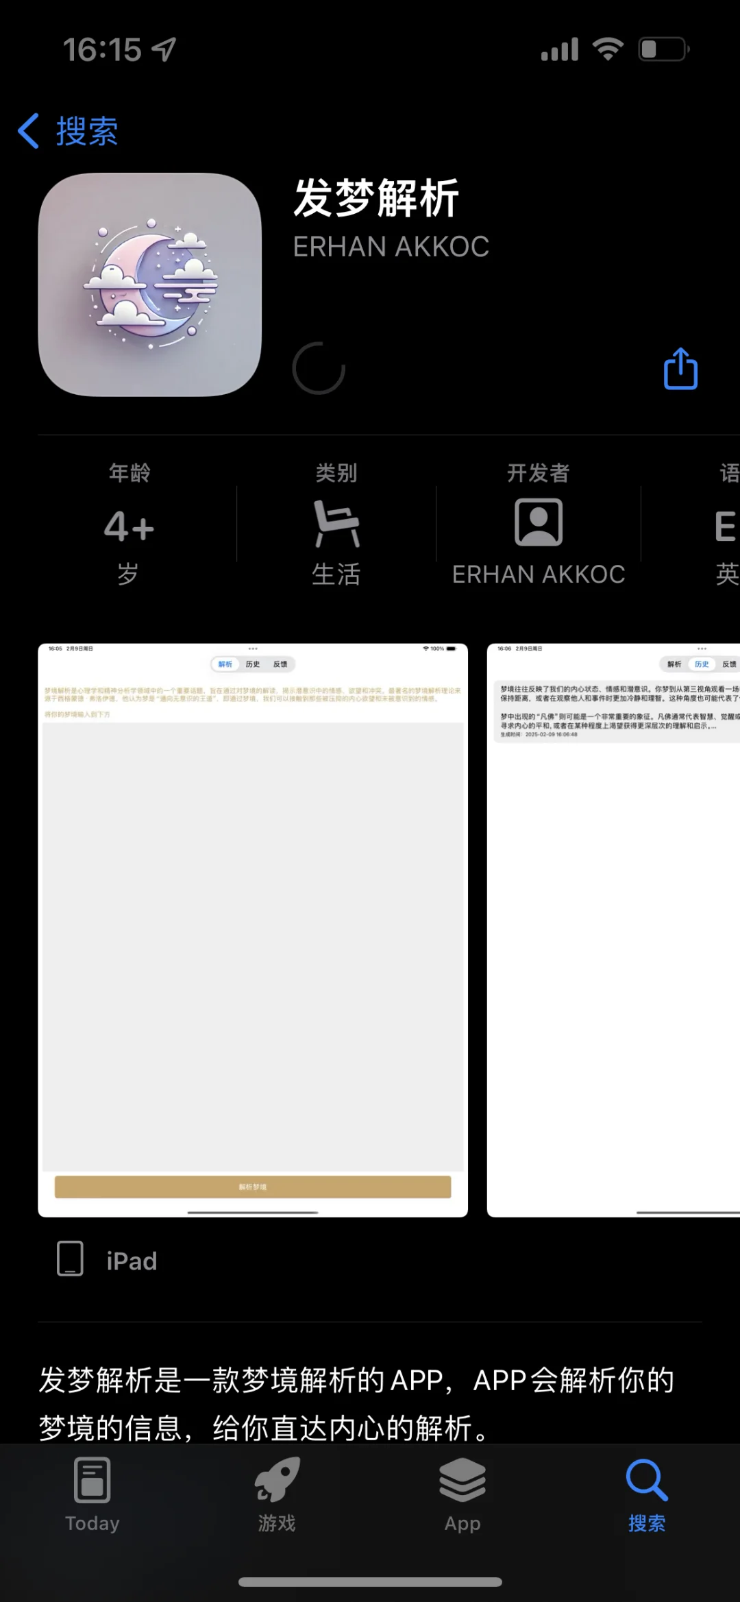Tap the app description text 发梦解析是一款
The image size is (740, 1602).
click(x=356, y=1404)
